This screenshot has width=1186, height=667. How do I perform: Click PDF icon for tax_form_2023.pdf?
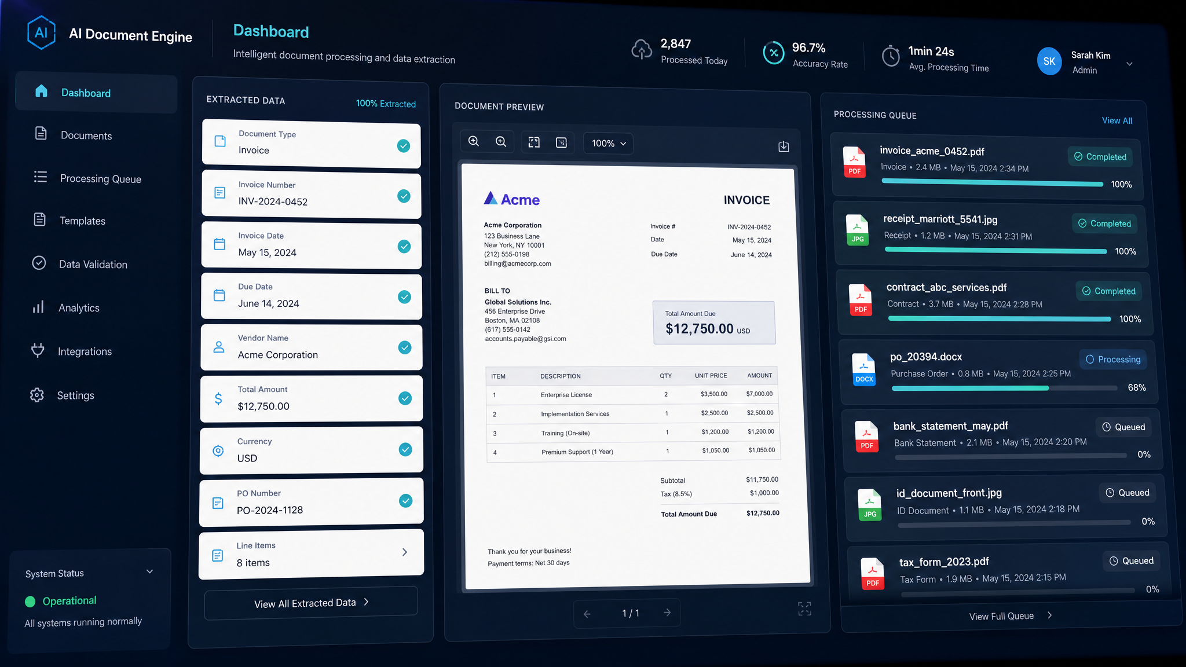pyautogui.click(x=872, y=573)
